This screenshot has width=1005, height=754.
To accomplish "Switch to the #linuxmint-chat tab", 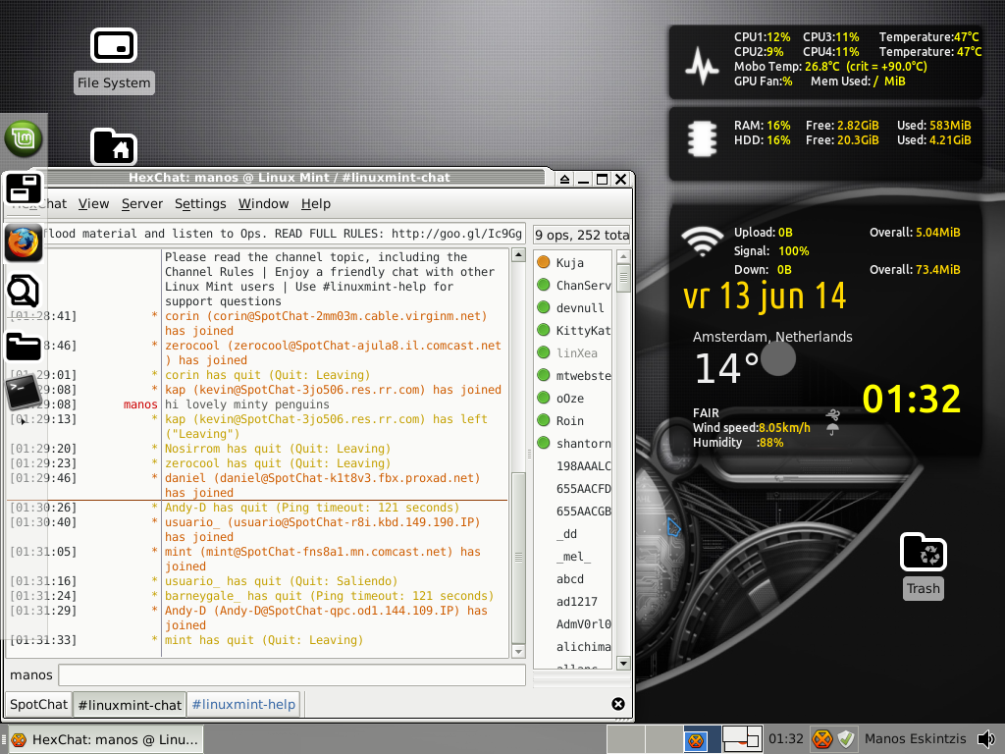I will pos(130,705).
